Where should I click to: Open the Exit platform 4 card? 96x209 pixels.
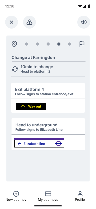pyautogui.click(x=48, y=98)
